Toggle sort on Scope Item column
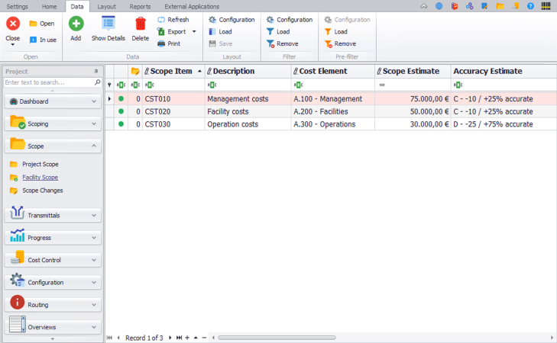This screenshot has height=343, width=557. pos(173,71)
